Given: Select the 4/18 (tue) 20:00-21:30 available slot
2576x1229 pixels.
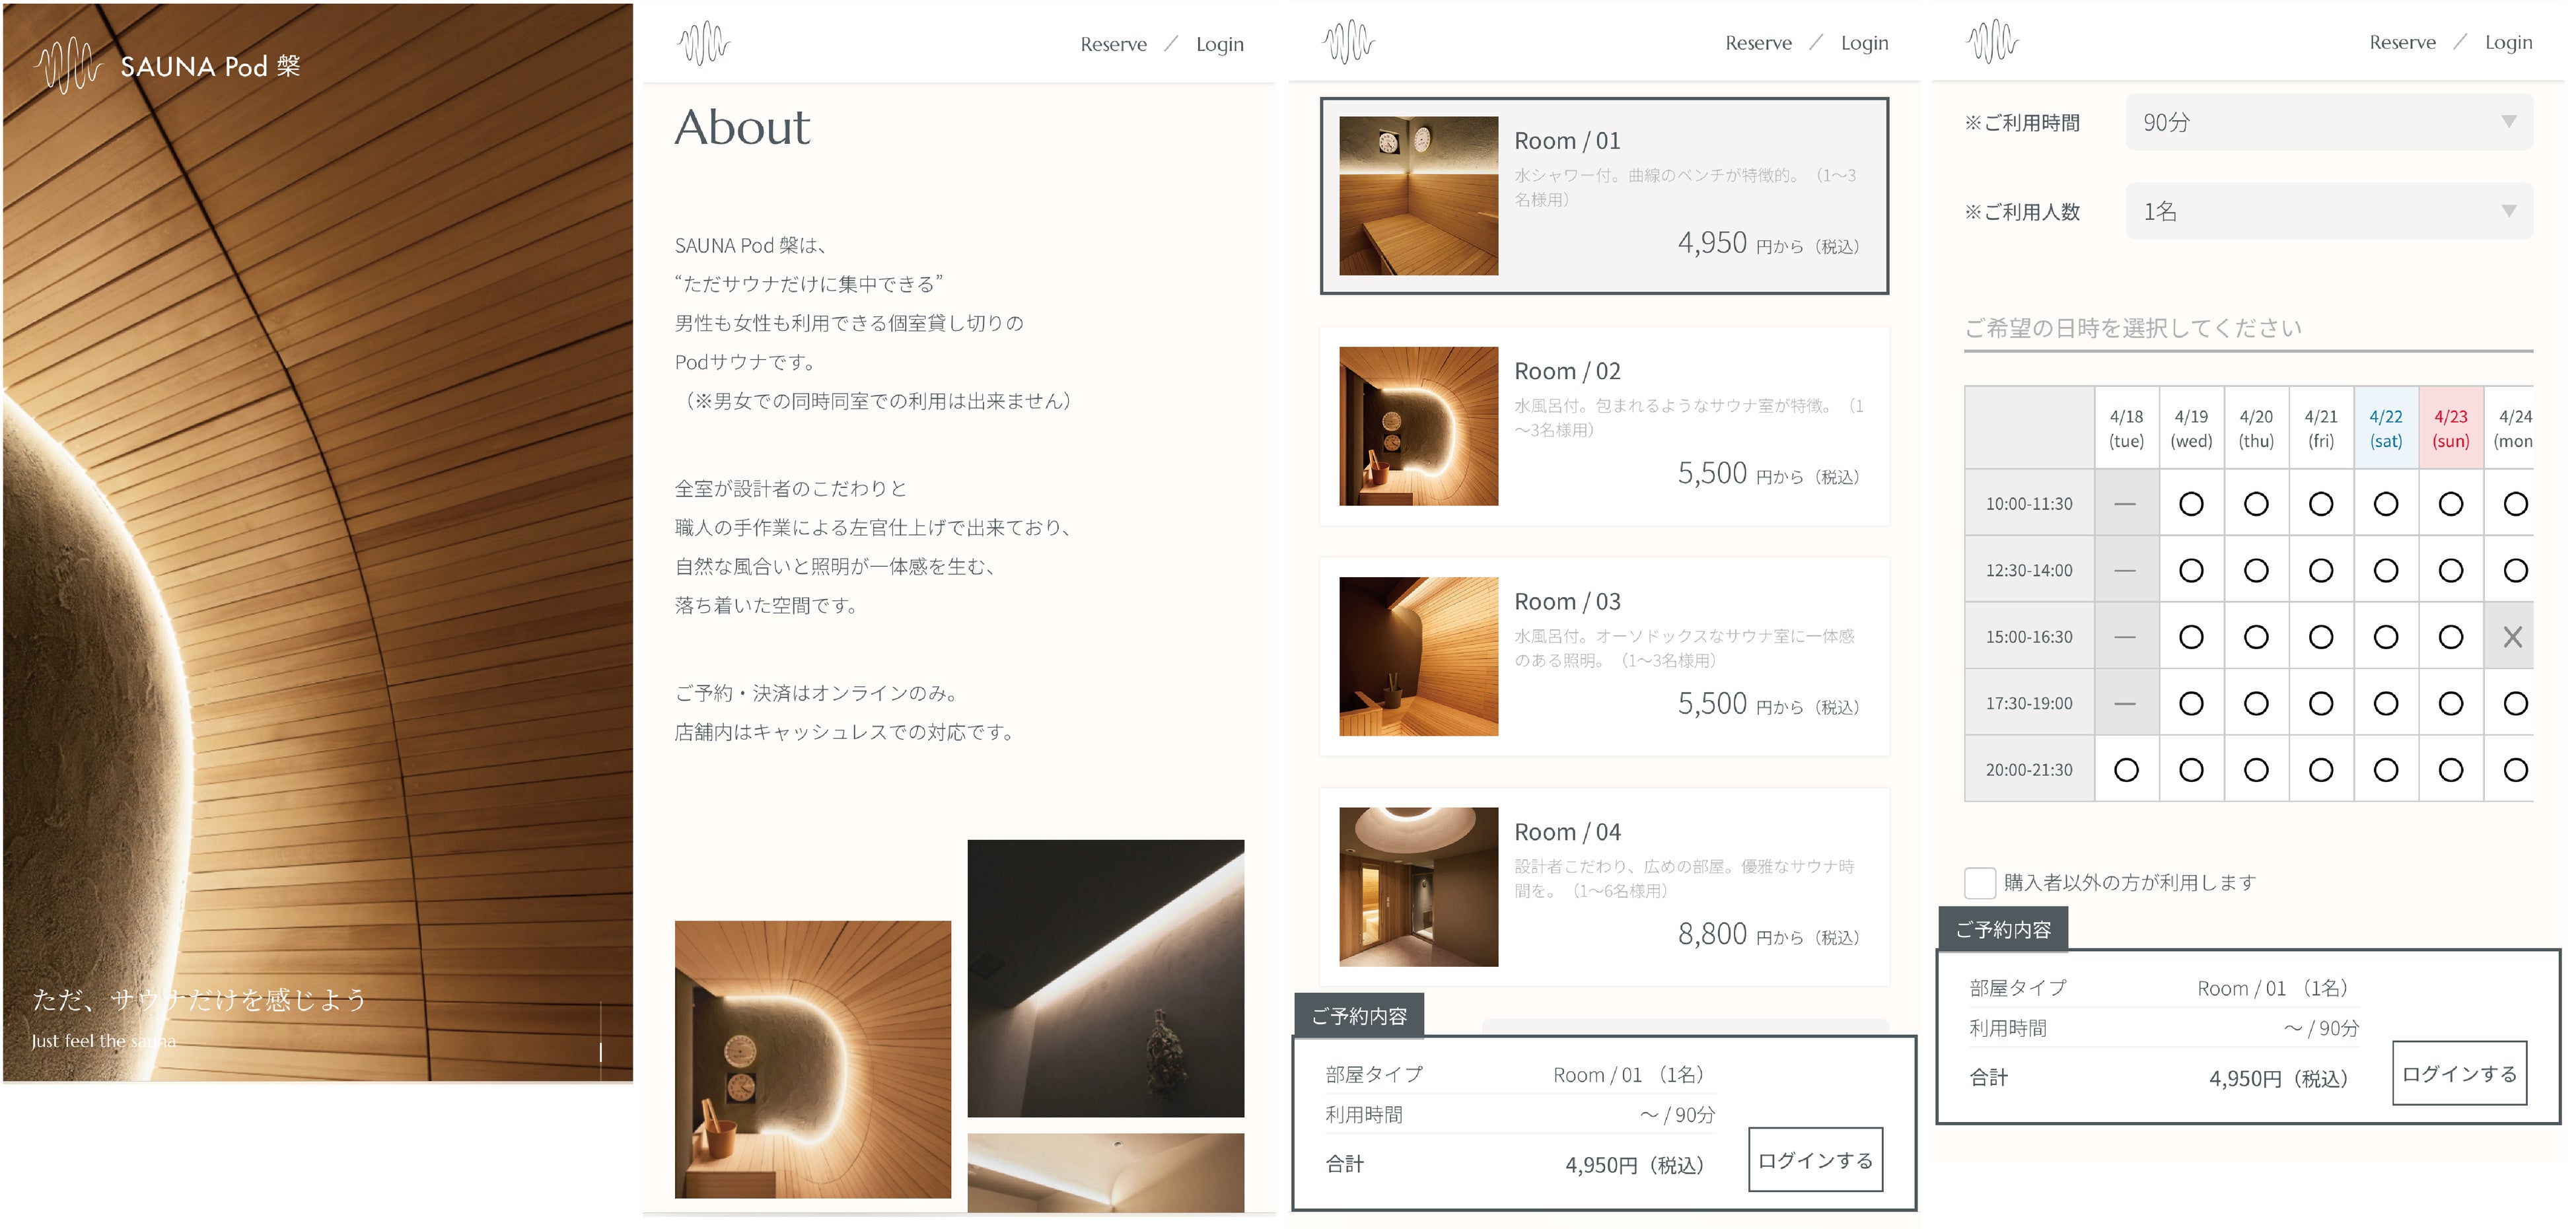Looking at the screenshot, I should pyautogui.click(x=2126, y=770).
